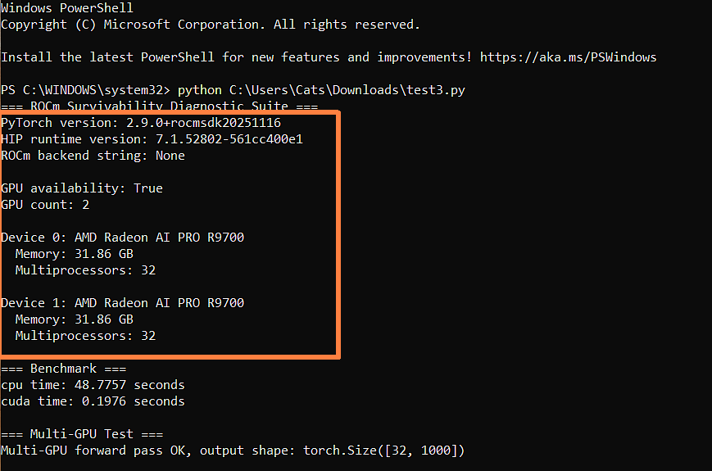Click the https://aka.ms/PSWindows link
This screenshot has height=471, width=712.
pyautogui.click(x=568, y=57)
